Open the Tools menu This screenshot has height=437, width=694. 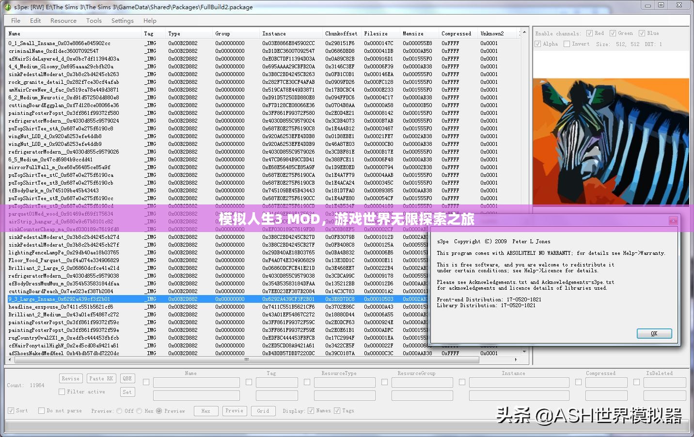coord(94,21)
